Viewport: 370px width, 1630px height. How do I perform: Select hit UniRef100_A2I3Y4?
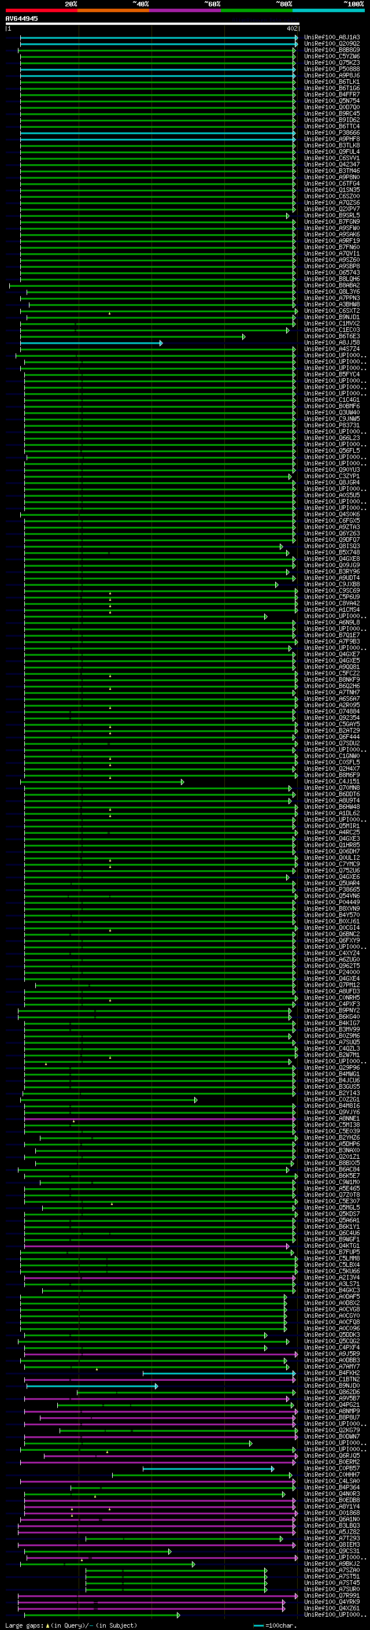click(332, 1278)
